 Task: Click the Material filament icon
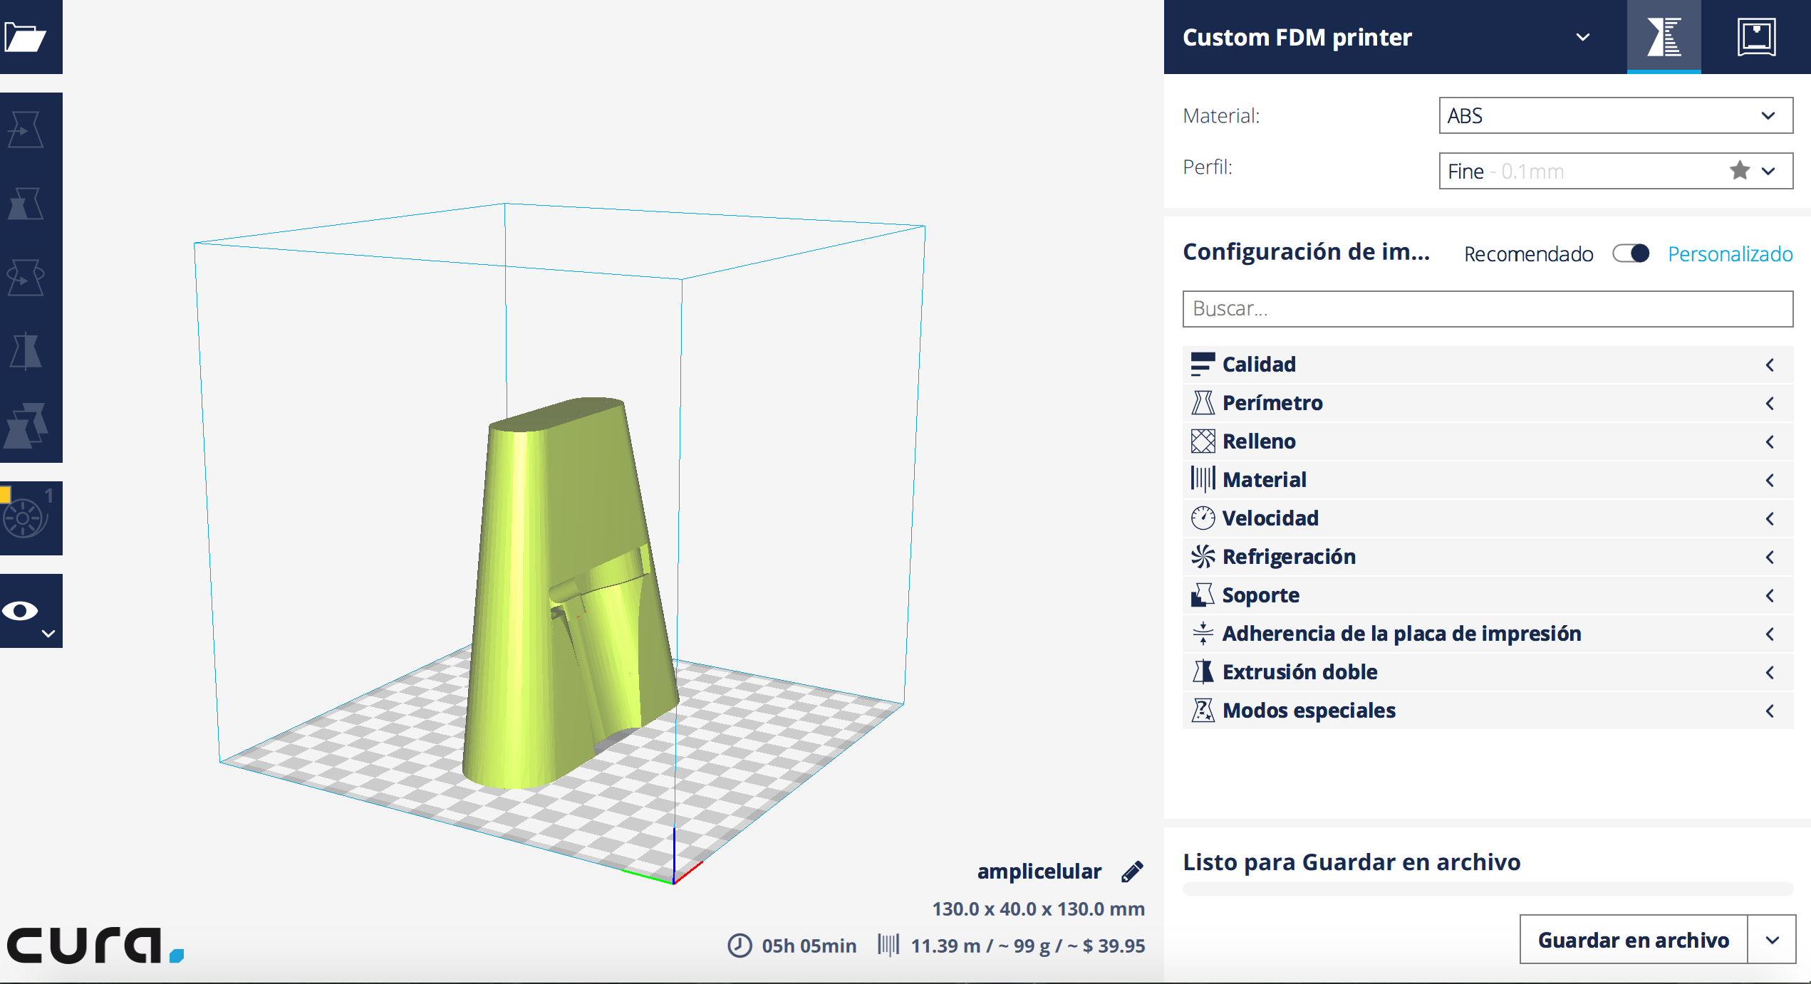(1203, 479)
